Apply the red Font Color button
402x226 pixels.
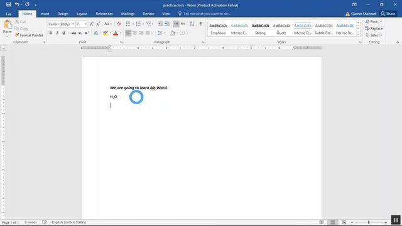tap(116, 33)
